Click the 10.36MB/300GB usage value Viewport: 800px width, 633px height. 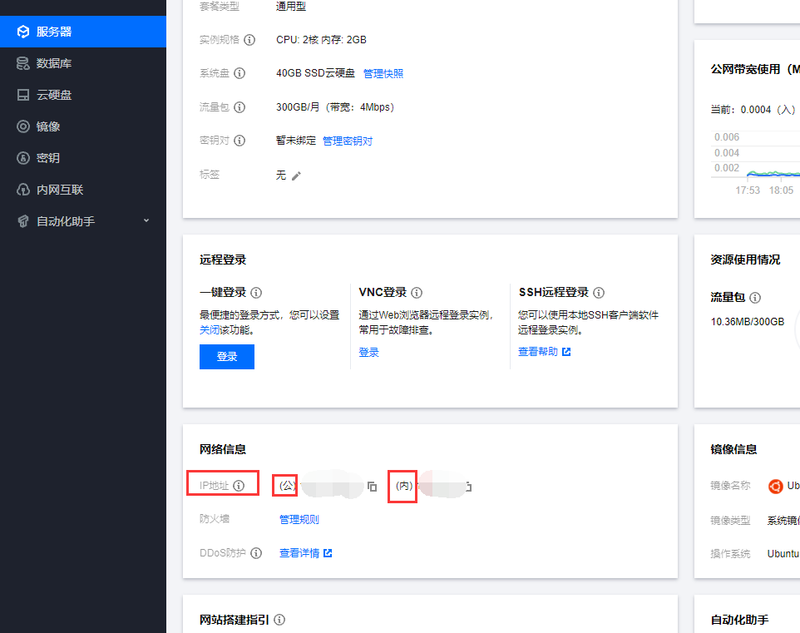[748, 322]
